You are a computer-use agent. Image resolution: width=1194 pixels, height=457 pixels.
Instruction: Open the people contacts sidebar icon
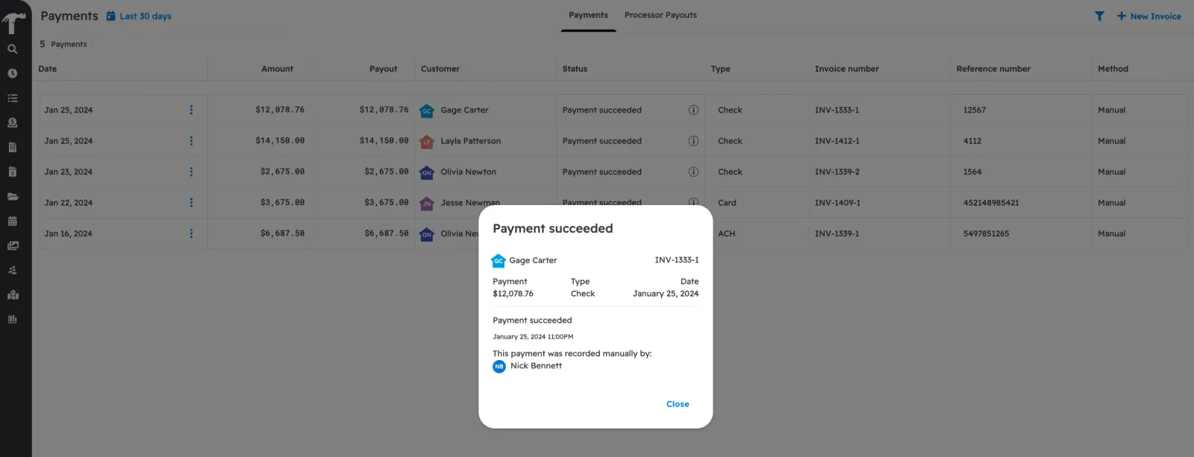pos(13,271)
